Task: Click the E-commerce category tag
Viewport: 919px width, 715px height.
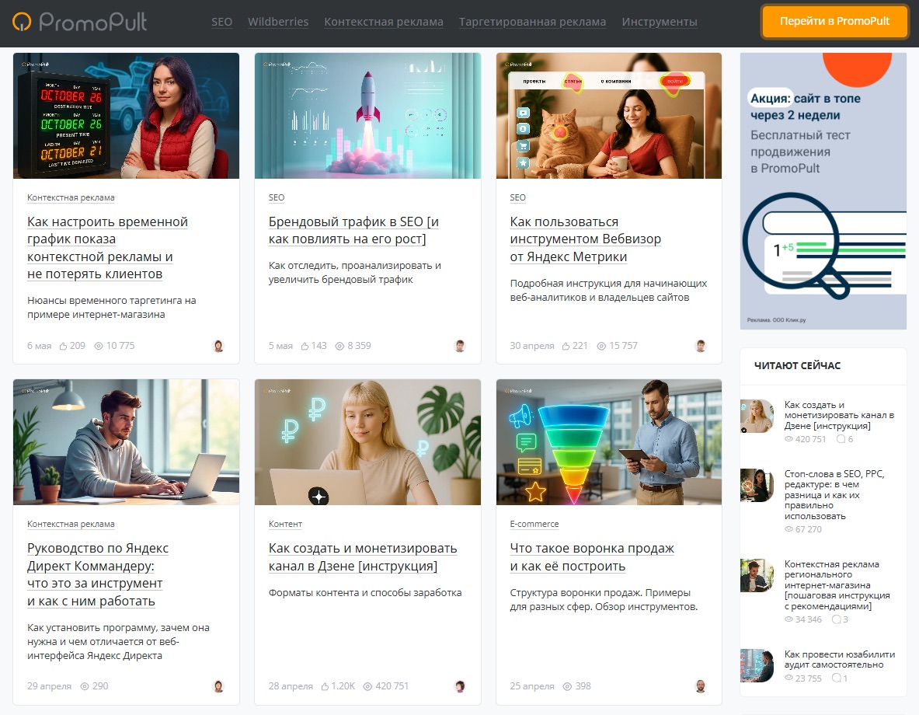Action: (534, 524)
